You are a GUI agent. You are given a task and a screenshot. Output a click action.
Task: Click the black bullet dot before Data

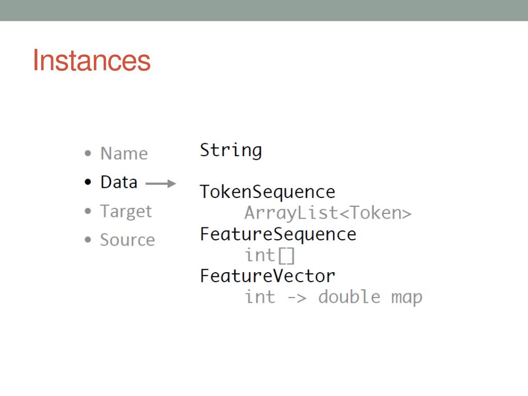tap(88, 182)
